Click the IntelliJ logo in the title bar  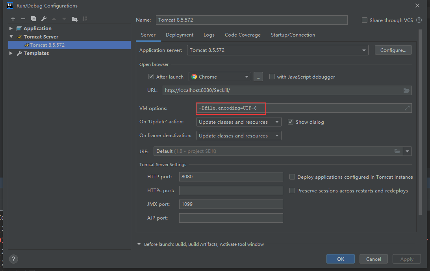tap(9, 5)
